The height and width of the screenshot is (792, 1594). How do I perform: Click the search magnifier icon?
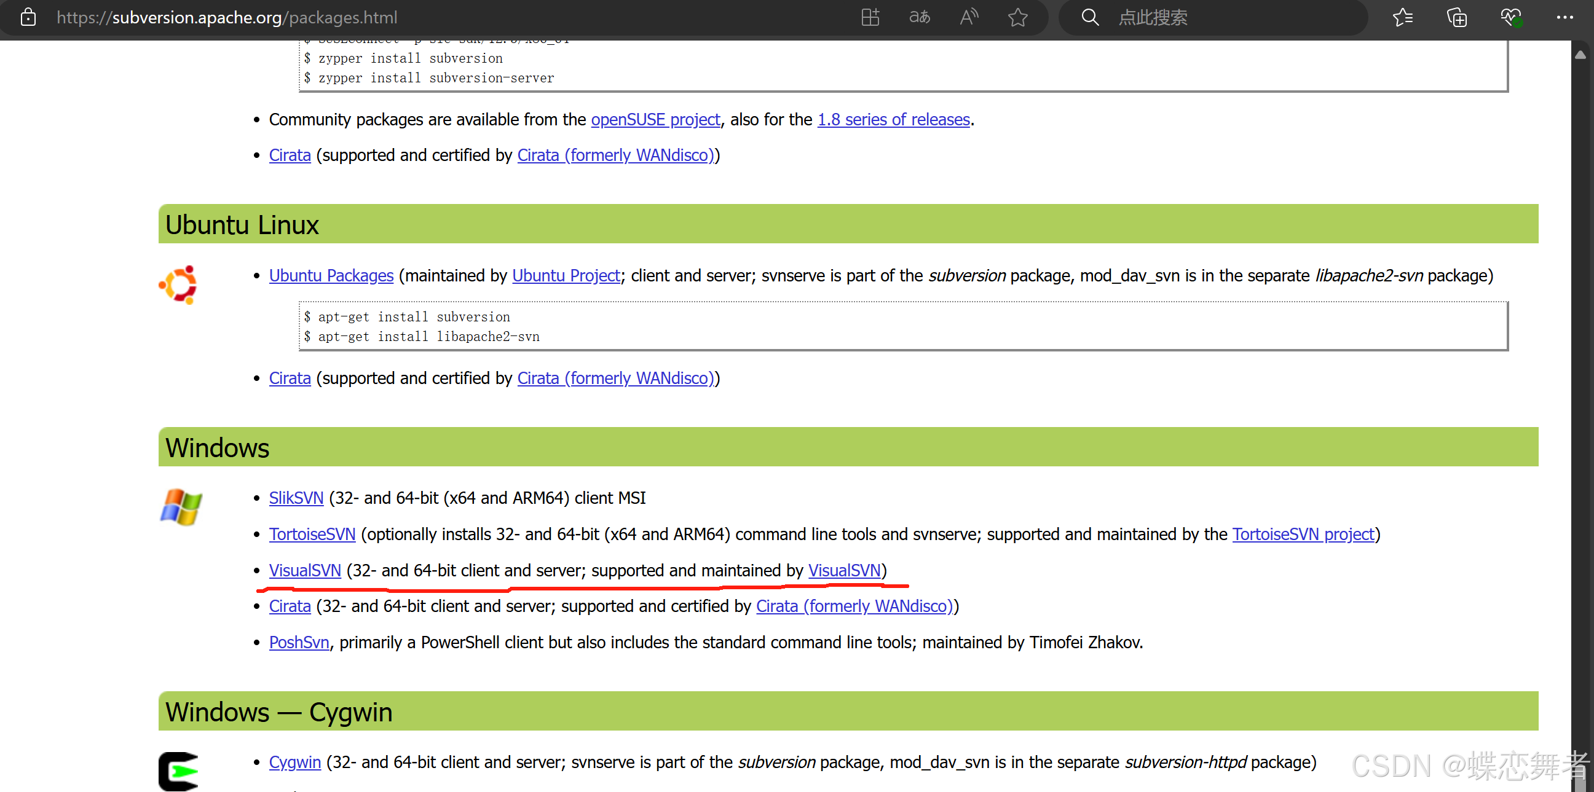coord(1091,17)
